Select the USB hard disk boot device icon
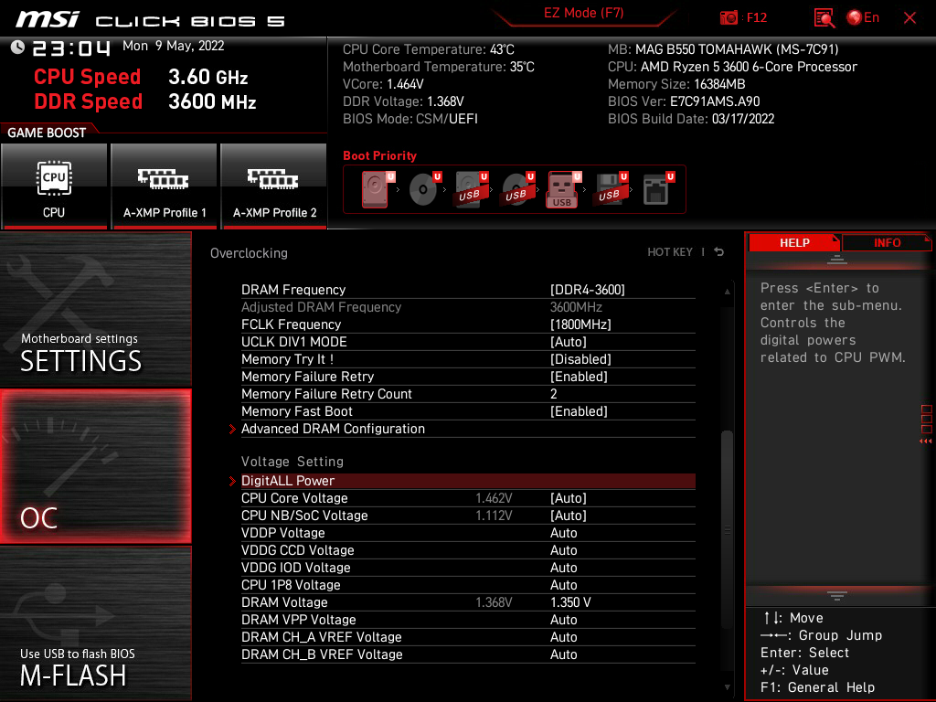This screenshot has height=702, width=936. coord(471,189)
